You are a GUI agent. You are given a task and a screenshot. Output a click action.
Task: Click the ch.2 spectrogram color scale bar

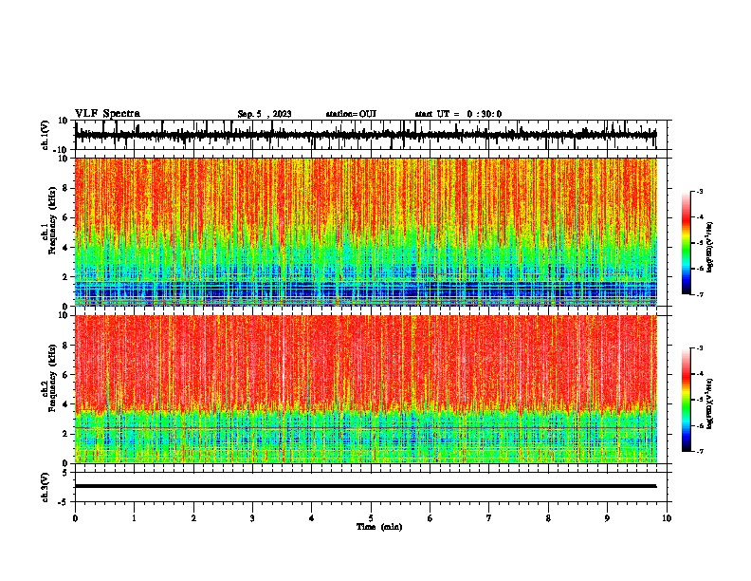click(x=686, y=400)
